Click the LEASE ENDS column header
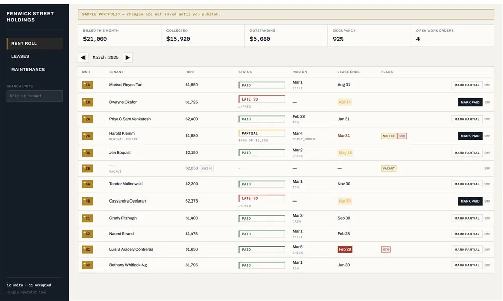The image size is (503, 301). click(x=349, y=72)
